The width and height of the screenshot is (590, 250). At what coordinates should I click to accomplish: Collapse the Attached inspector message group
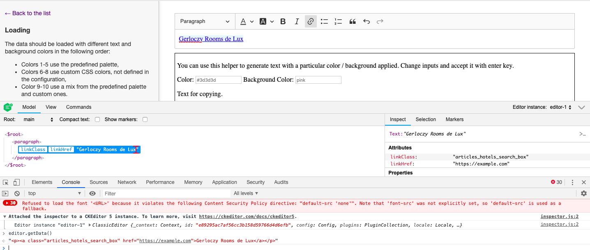[5, 216]
